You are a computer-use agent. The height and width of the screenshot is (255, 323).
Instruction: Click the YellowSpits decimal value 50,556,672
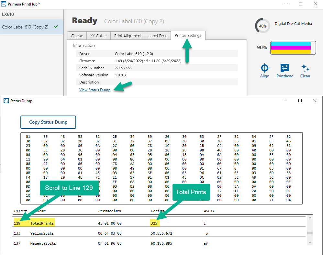pos(161,233)
